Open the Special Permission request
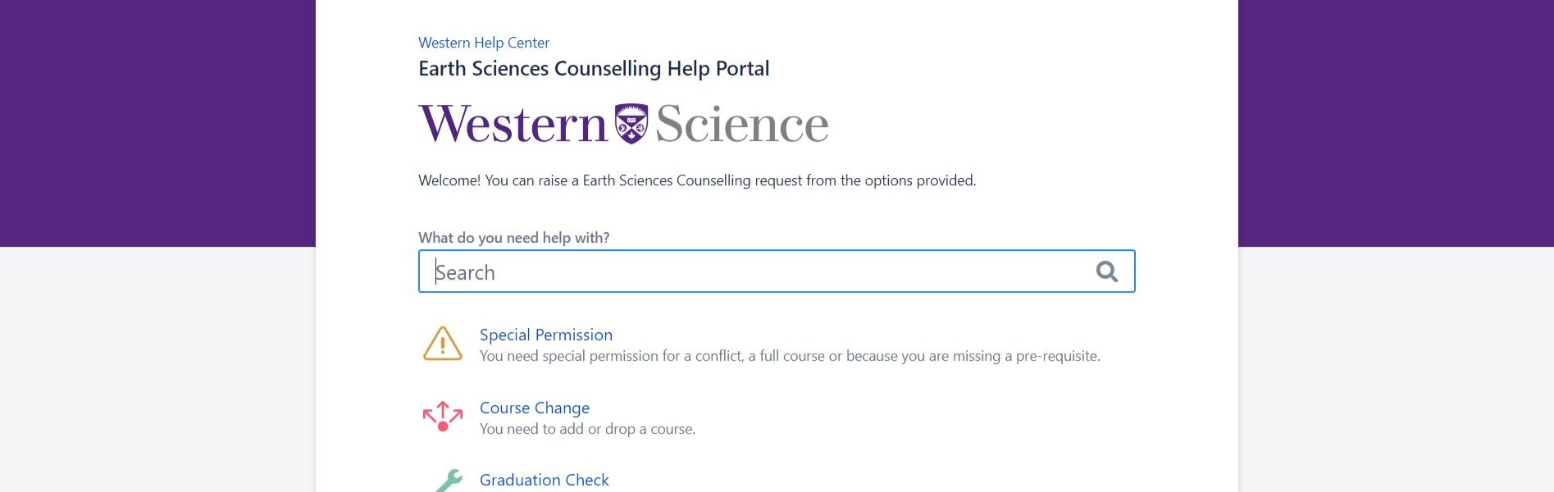Screen dimensions: 1554x492 coord(546,335)
